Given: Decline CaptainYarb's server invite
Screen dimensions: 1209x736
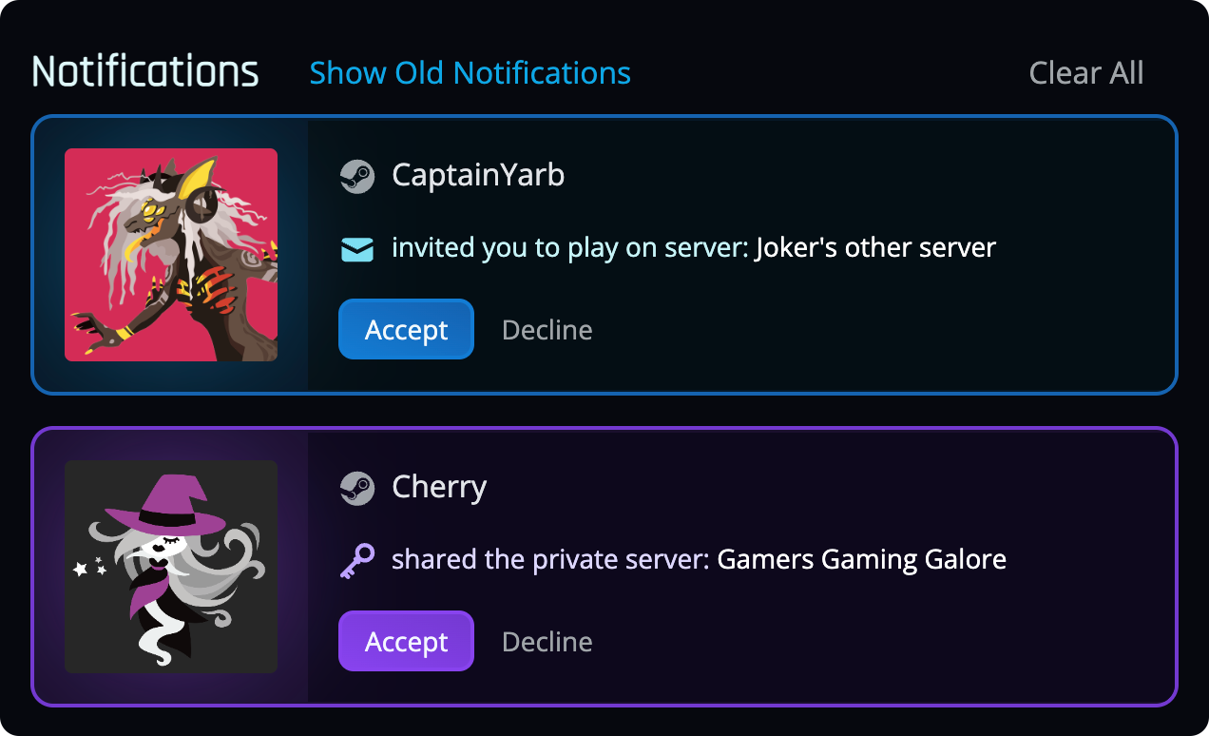Looking at the screenshot, I should [547, 330].
